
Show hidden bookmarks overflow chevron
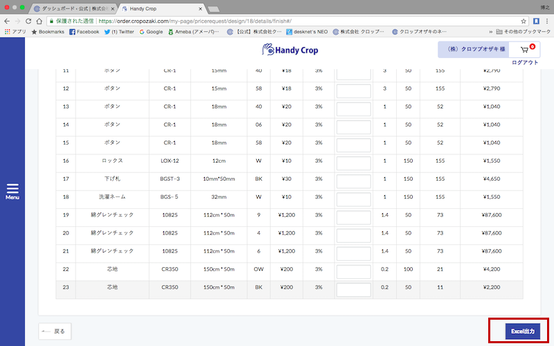click(x=491, y=32)
